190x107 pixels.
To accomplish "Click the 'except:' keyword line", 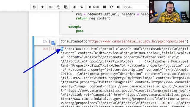I will 75,27.
